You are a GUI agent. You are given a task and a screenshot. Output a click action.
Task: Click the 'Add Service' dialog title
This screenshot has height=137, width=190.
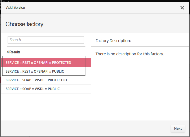16,8
